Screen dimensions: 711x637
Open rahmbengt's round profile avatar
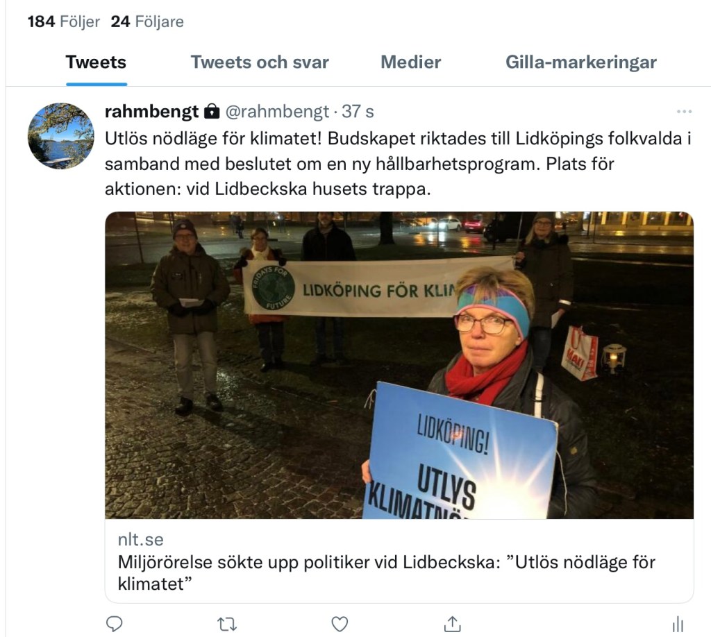[61, 136]
